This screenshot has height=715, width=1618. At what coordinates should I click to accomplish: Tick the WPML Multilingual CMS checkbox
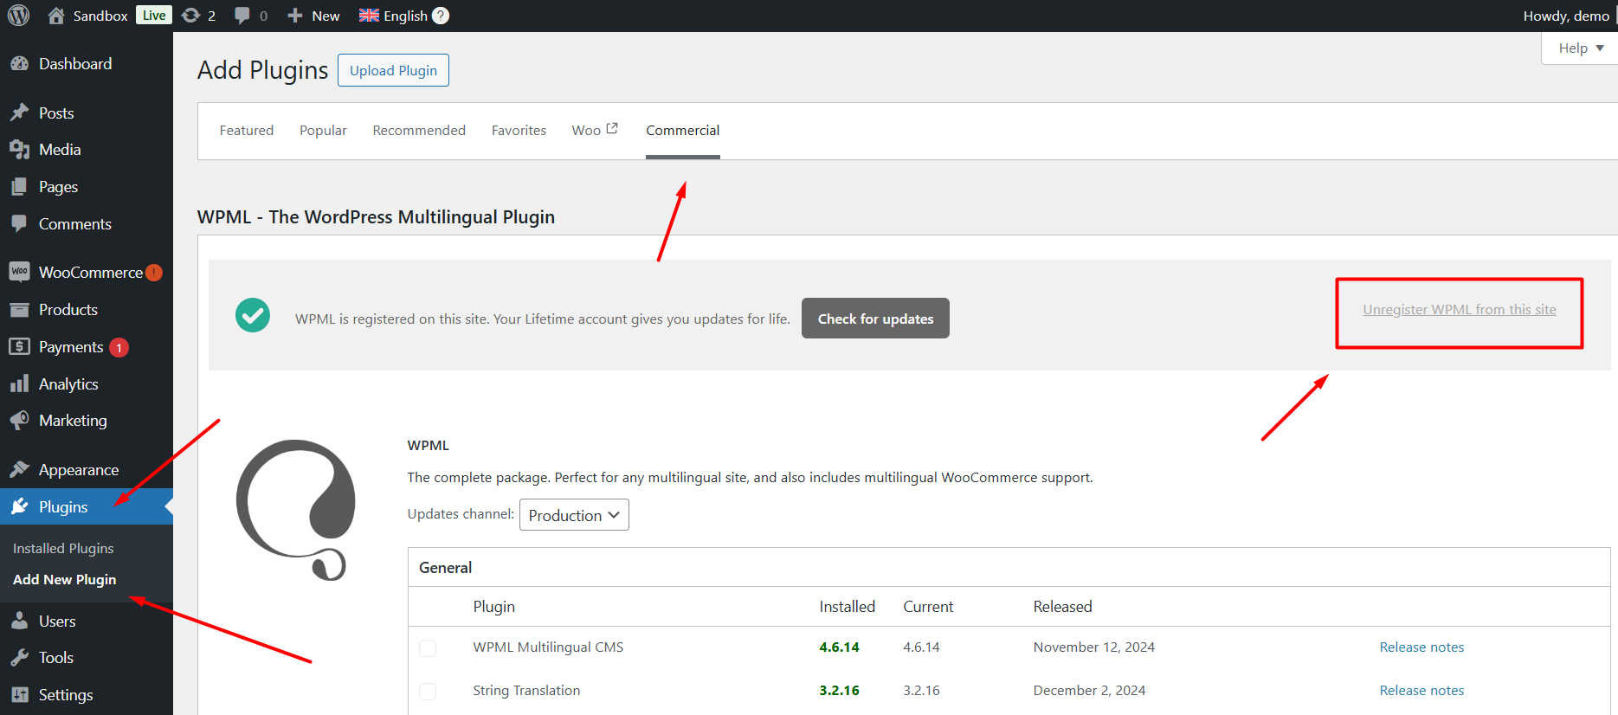click(x=428, y=647)
